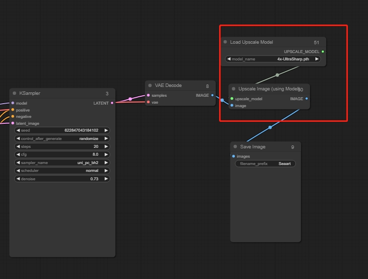
Task: Click the seed value field
Action: click(x=62, y=131)
